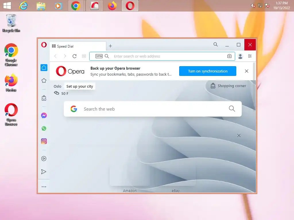This screenshot has width=294, height=220.
Task: Focus the 'Enter search or web address' field
Action: coord(162,56)
